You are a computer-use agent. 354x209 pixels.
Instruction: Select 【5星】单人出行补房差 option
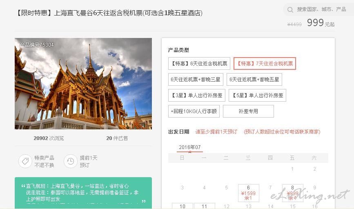pyautogui.click(x=257, y=96)
